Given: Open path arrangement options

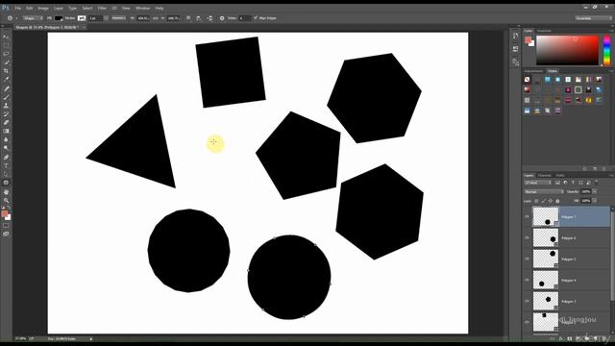Looking at the screenshot, I should [209, 18].
